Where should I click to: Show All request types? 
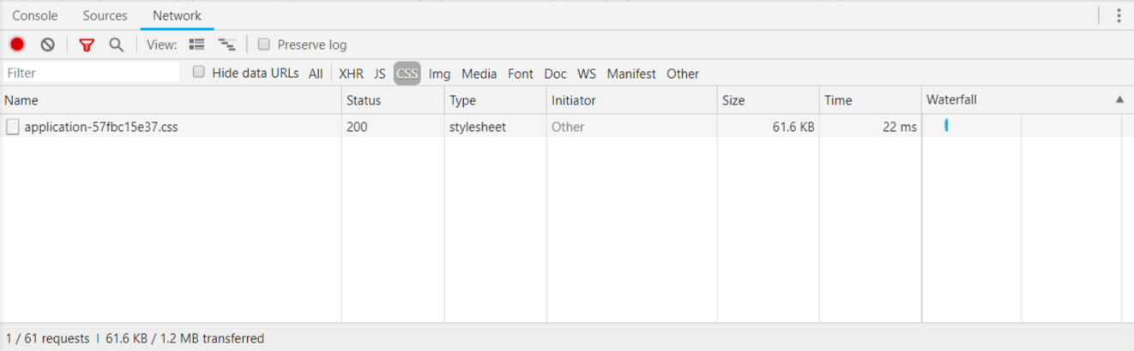(316, 74)
